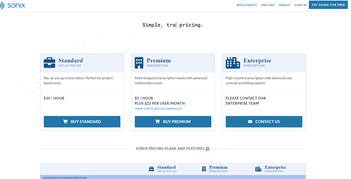Select the Automated Transcription section row

point(173,177)
